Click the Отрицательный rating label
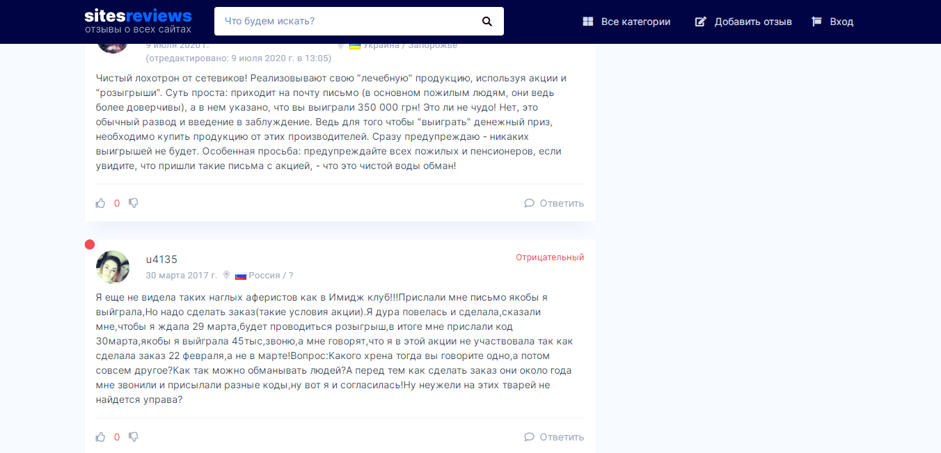Screen dimensions: 941x453 coord(549,257)
